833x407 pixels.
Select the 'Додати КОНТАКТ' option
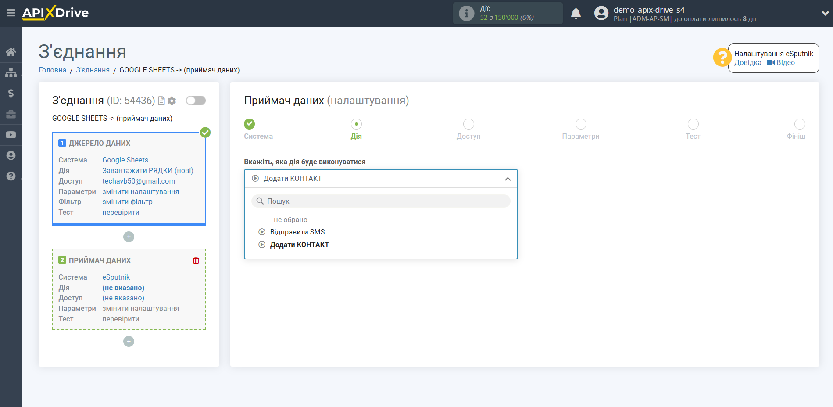click(x=300, y=245)
